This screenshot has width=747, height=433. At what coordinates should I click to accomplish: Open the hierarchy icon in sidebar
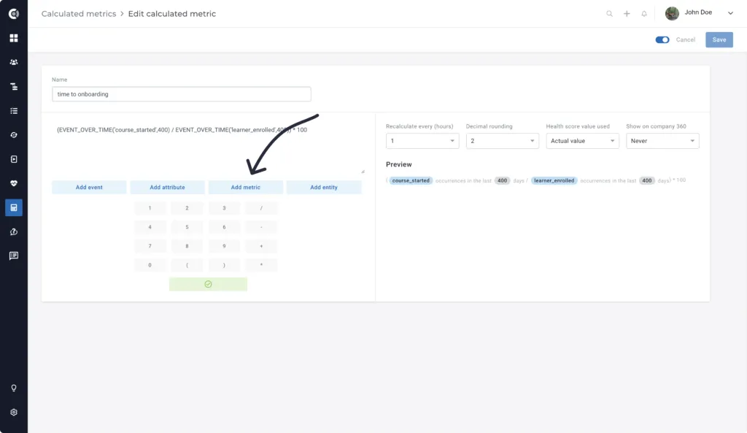coord(14,86)
